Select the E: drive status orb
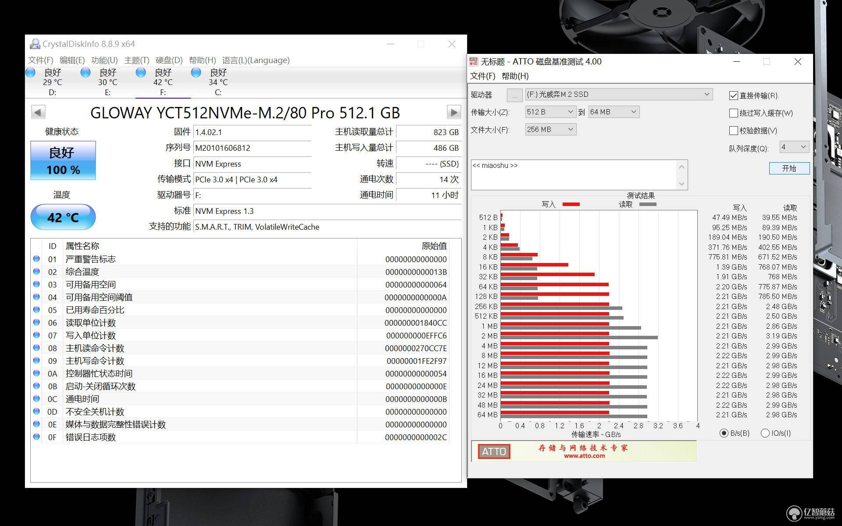This screenshot has height=526, width=842. [x=86, y=72]
